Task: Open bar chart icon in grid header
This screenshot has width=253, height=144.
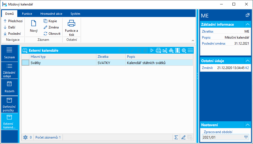Action: pos(165,51)
